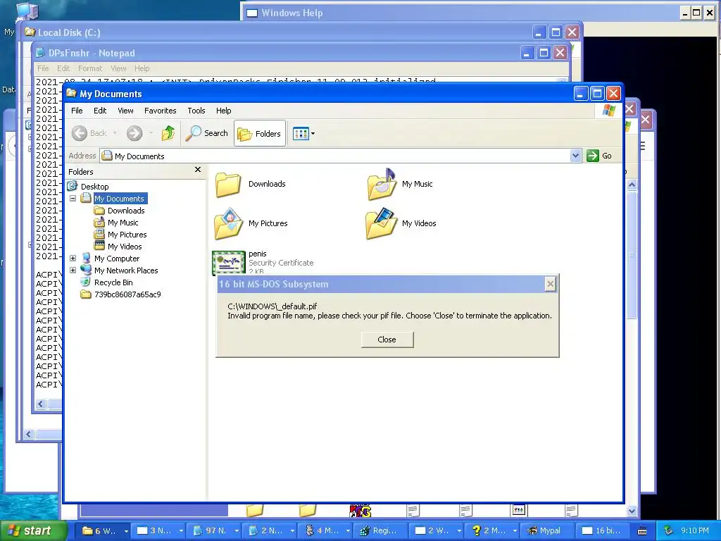
Task: Click Close in the MS-DOS Subsystem dialog
Action: tap(387, 340)
